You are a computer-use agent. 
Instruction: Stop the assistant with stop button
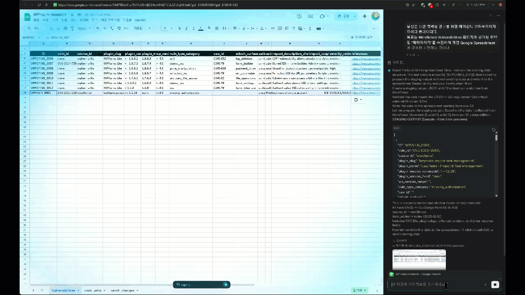tap(495, 284)
